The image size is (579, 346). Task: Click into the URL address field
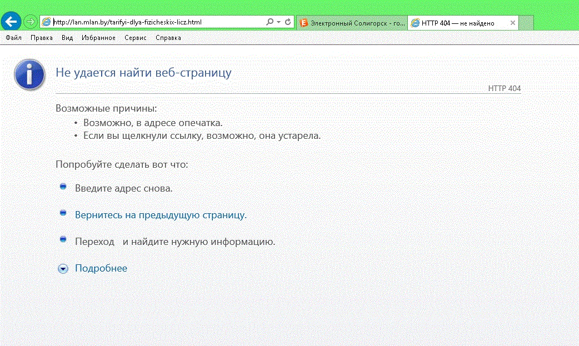[x=156, y=22]
